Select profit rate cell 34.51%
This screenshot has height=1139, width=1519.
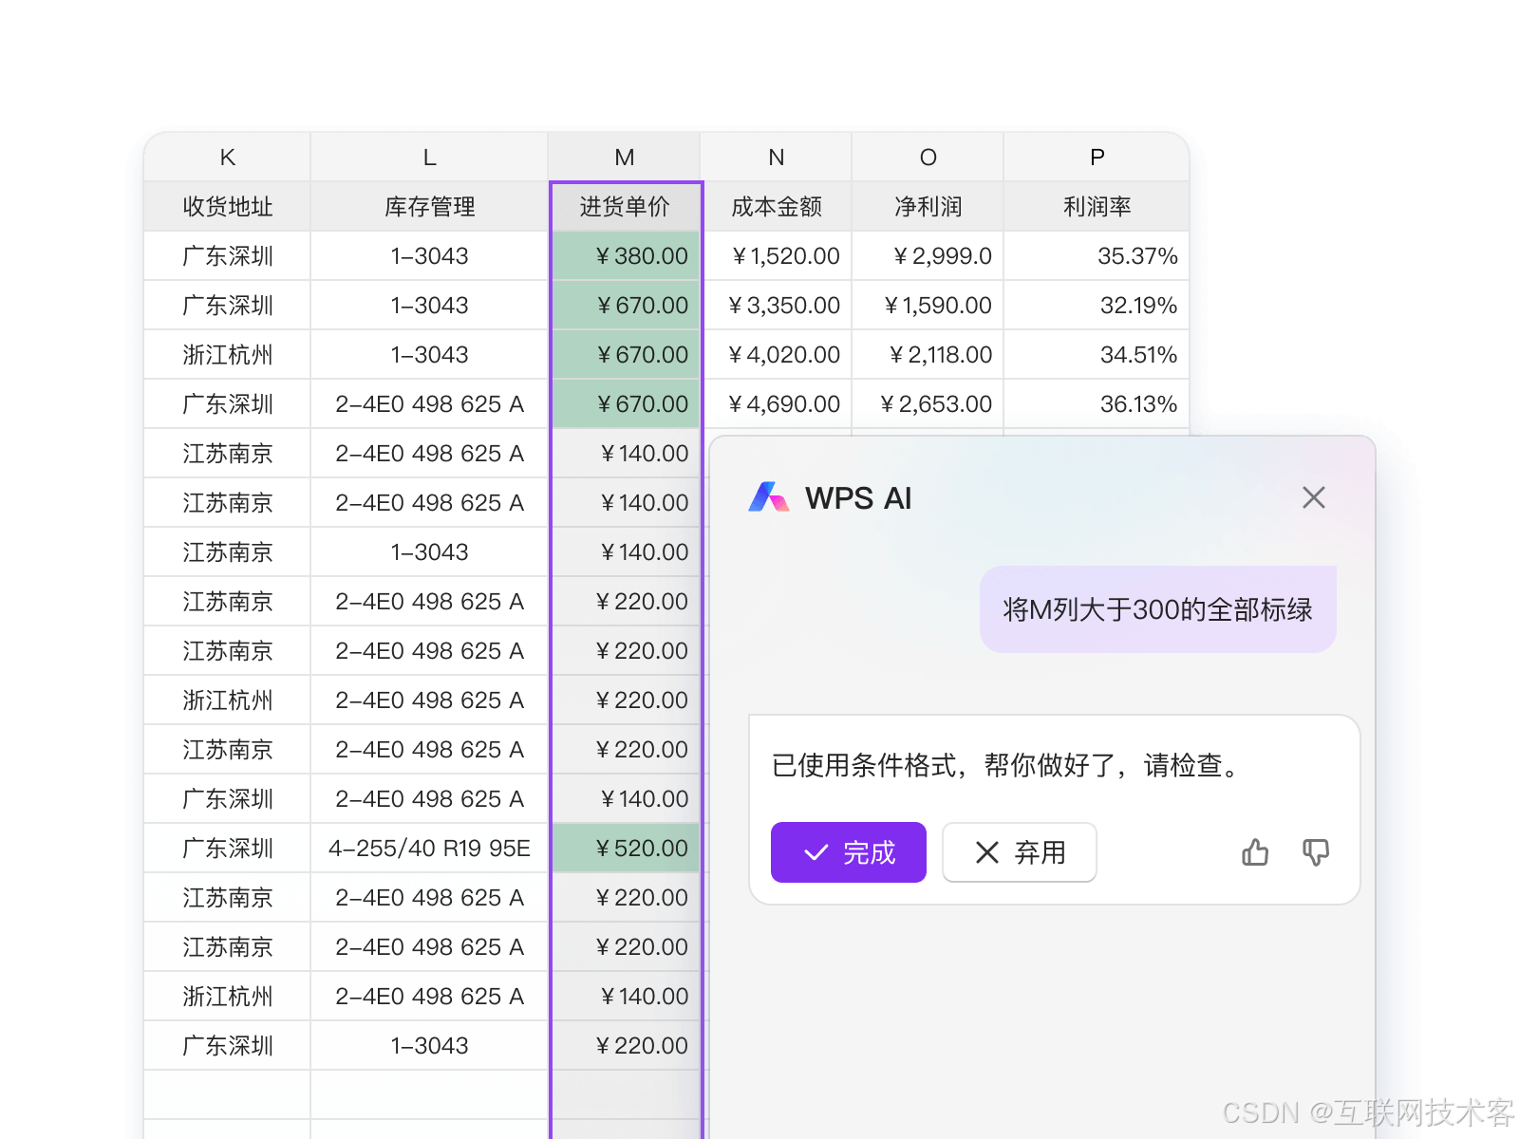(1097, 355)
